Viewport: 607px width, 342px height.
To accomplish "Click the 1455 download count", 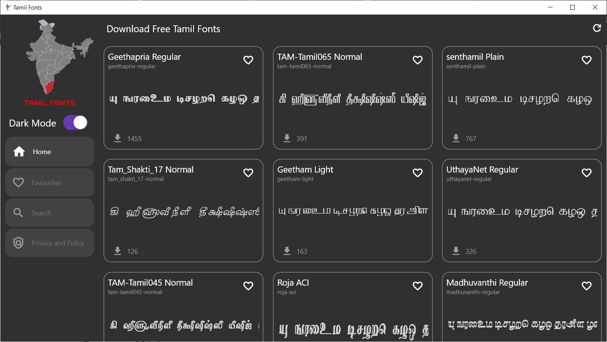I will (x=135, y=139).
